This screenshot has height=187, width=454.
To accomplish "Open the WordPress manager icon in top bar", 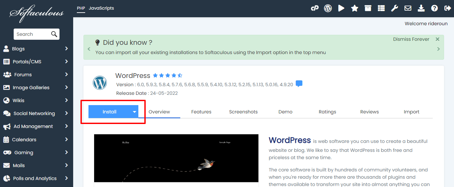I will (x=328, y=8).
